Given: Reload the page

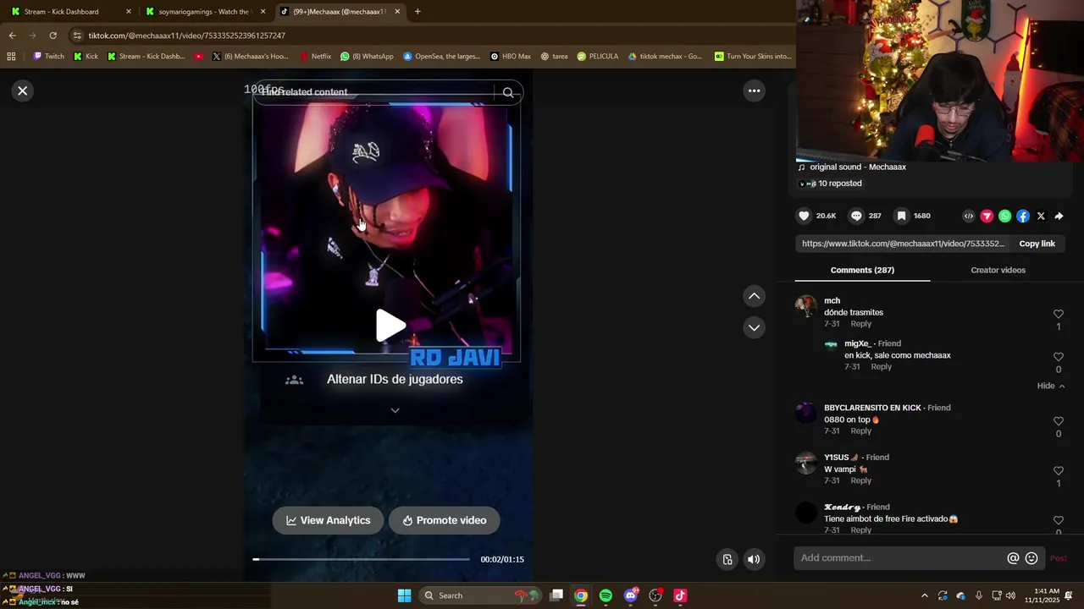Looking at the screenshot, I should pos(53,36).
